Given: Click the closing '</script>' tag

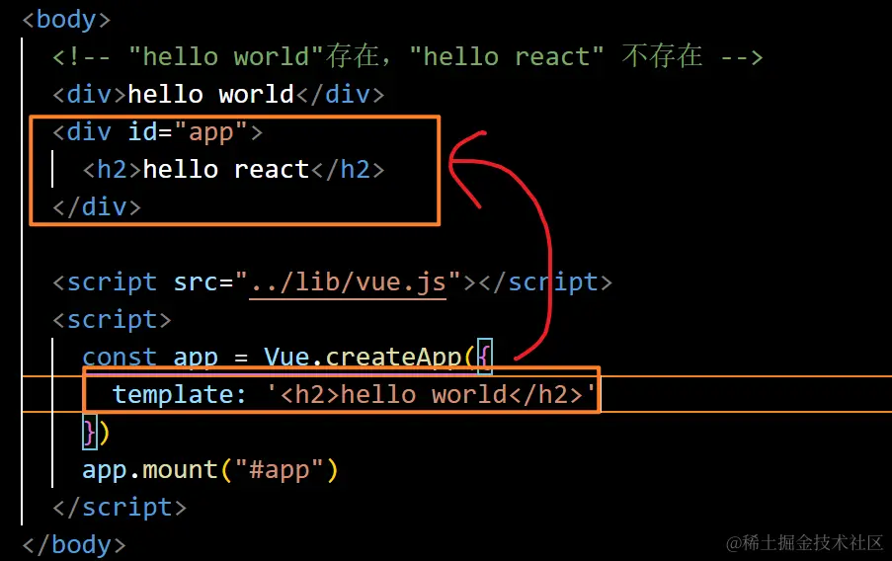Looking at the screenshot, I should tap(120, 507).
